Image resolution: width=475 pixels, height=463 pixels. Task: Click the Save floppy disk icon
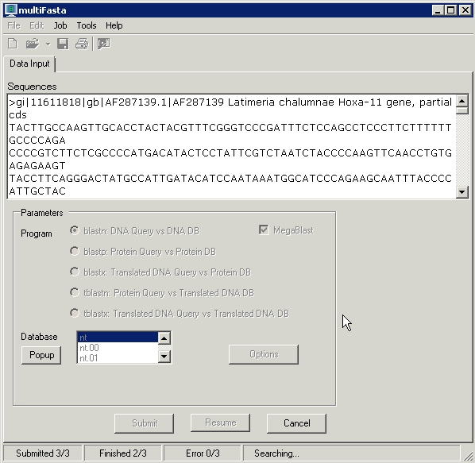click(63, 44)
